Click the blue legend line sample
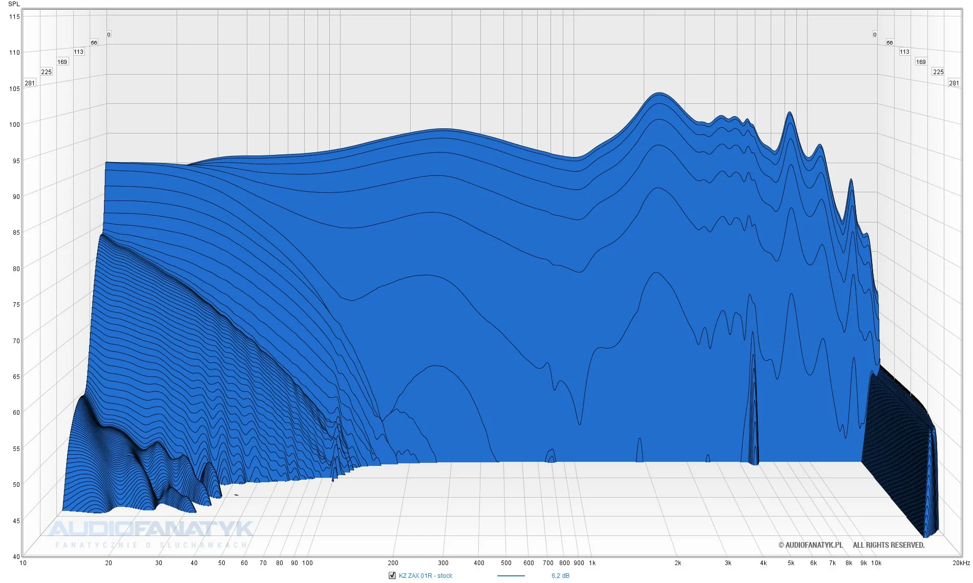This screenshot has width=973, height=583. coord(511,576)
